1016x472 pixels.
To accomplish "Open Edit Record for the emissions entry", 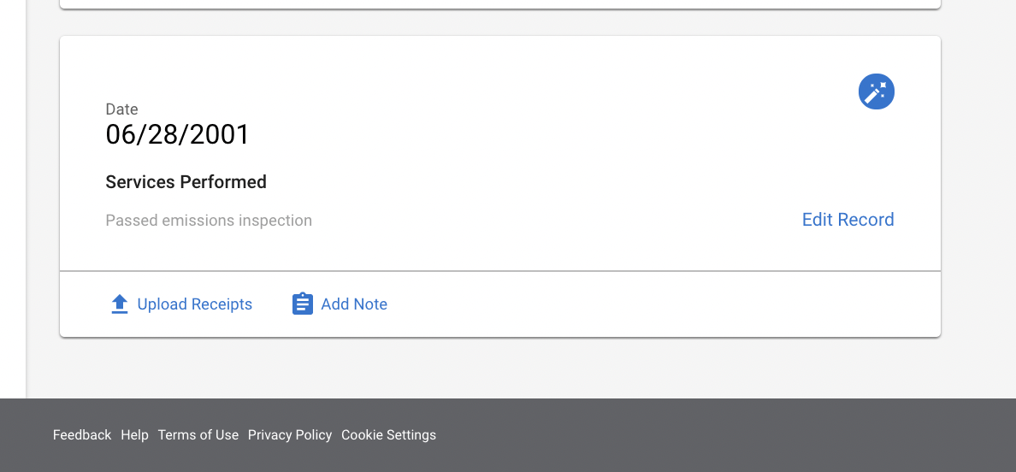I will click(848, 220).
